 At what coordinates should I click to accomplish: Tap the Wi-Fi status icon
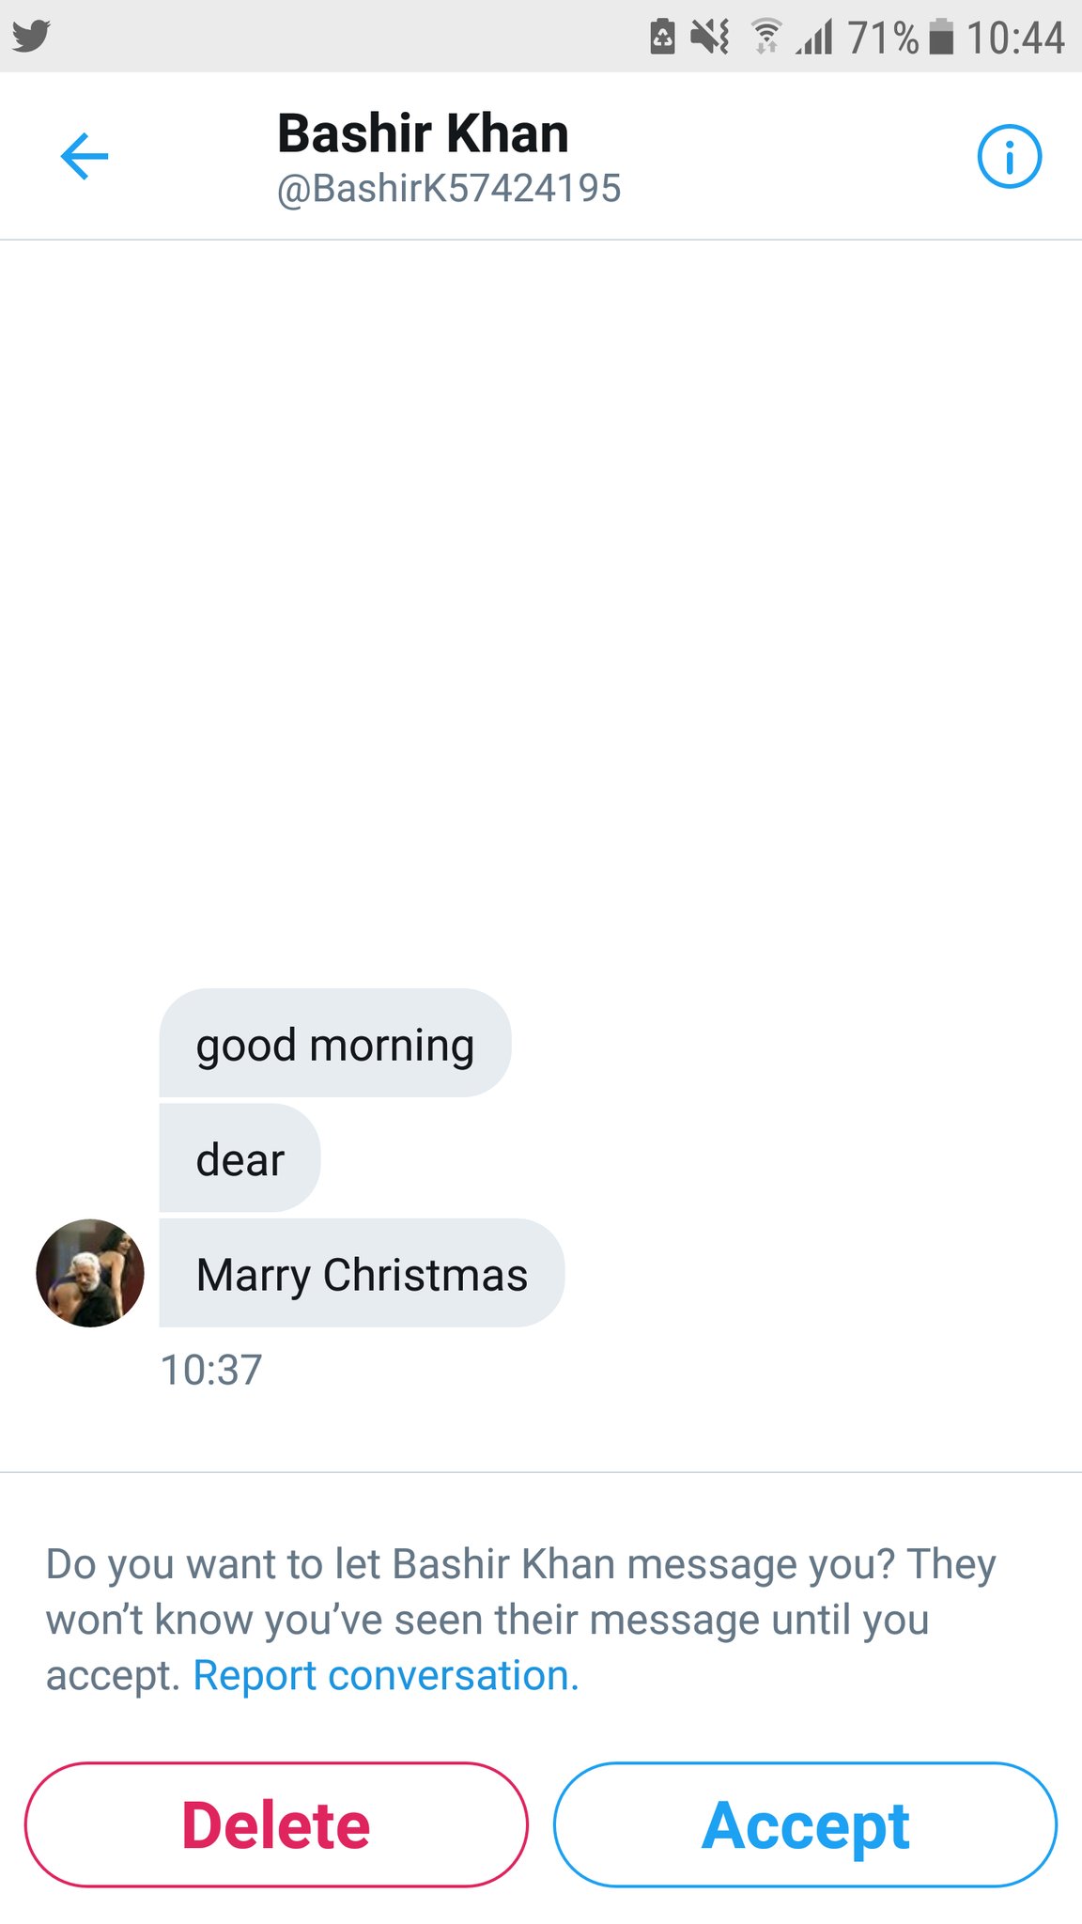(x=766, y=38)
